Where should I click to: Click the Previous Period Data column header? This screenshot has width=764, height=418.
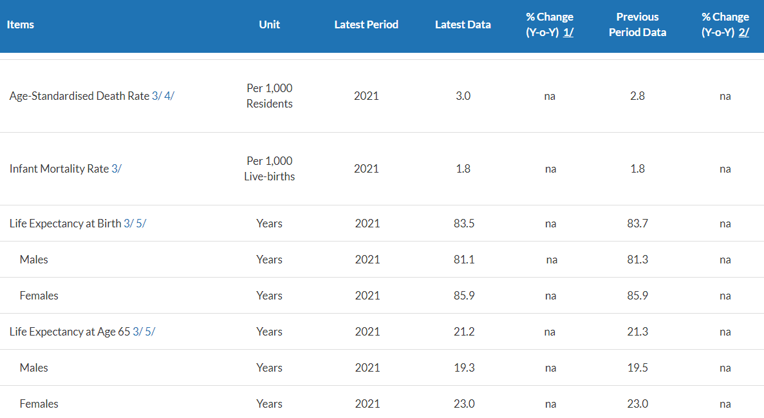point(637,24)
